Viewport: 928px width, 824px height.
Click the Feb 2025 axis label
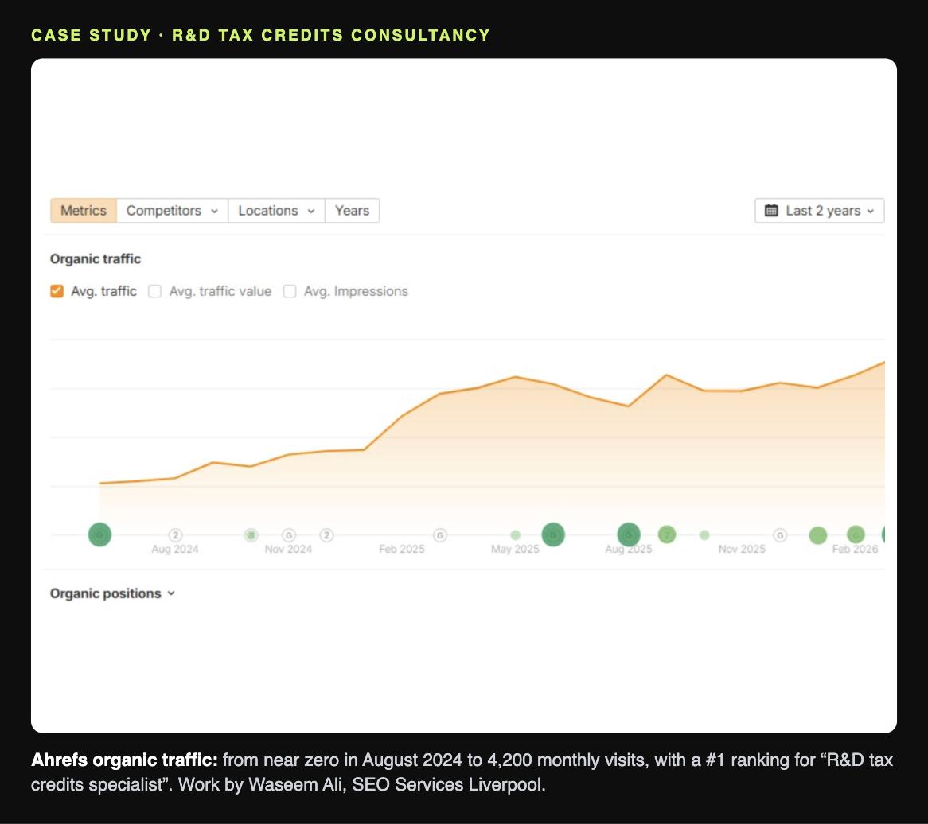point(402,549)
